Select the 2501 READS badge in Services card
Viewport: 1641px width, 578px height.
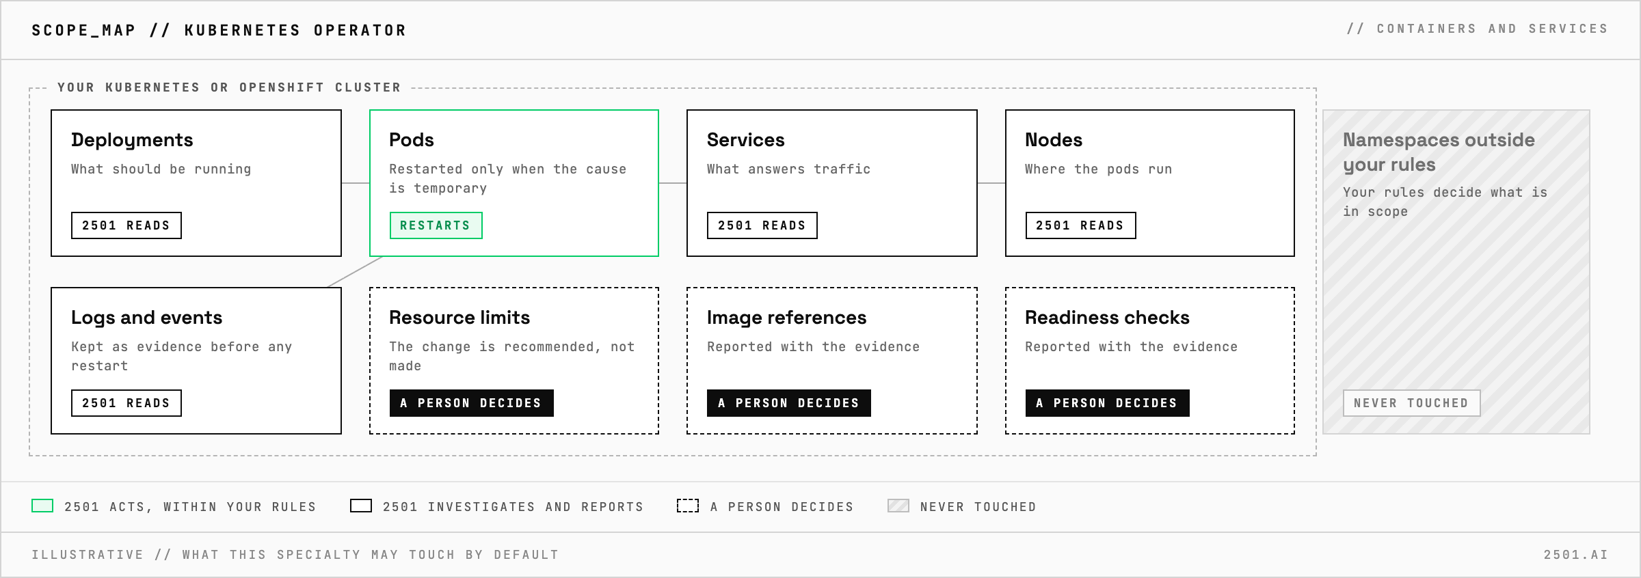(x=762, y=225)
